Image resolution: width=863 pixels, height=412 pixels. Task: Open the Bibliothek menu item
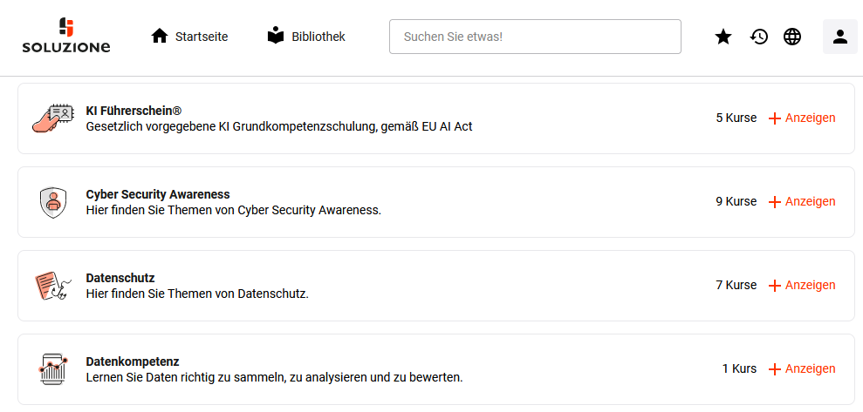click(306, 37)
